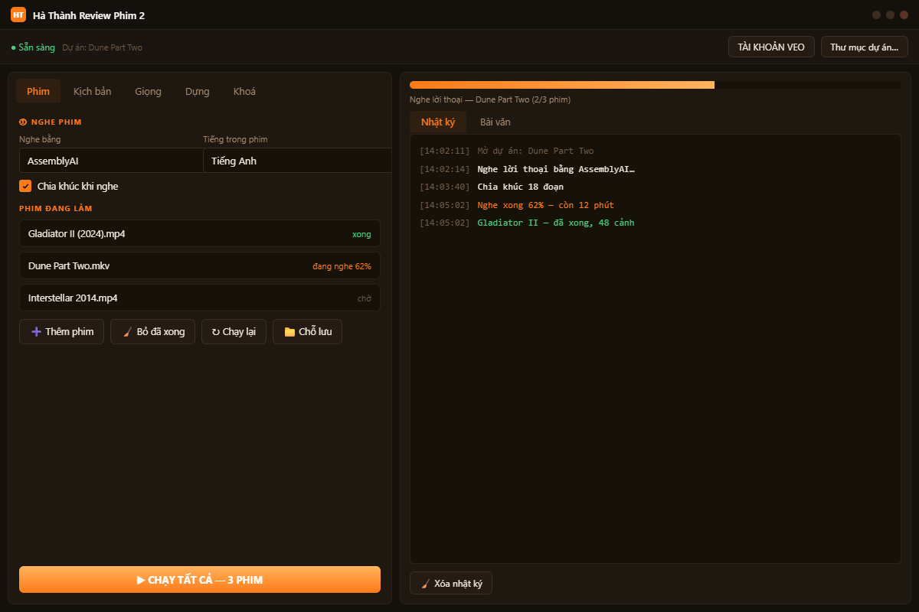Select the Dựng tab
The image size is (919, 612).
pyautogui.click(x=197, y=91)
